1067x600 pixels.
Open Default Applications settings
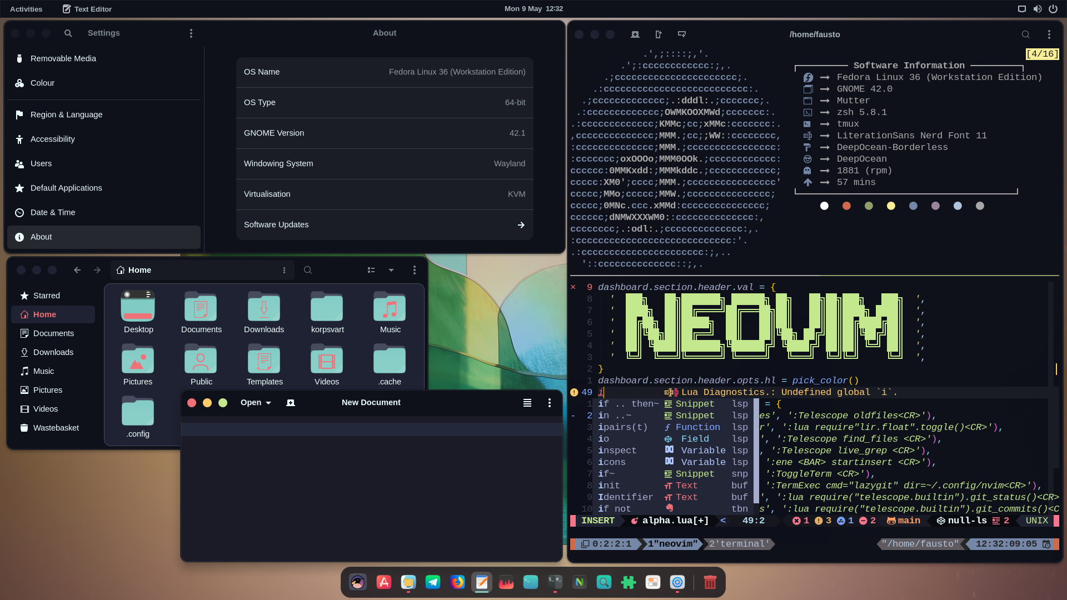(104, 188)
